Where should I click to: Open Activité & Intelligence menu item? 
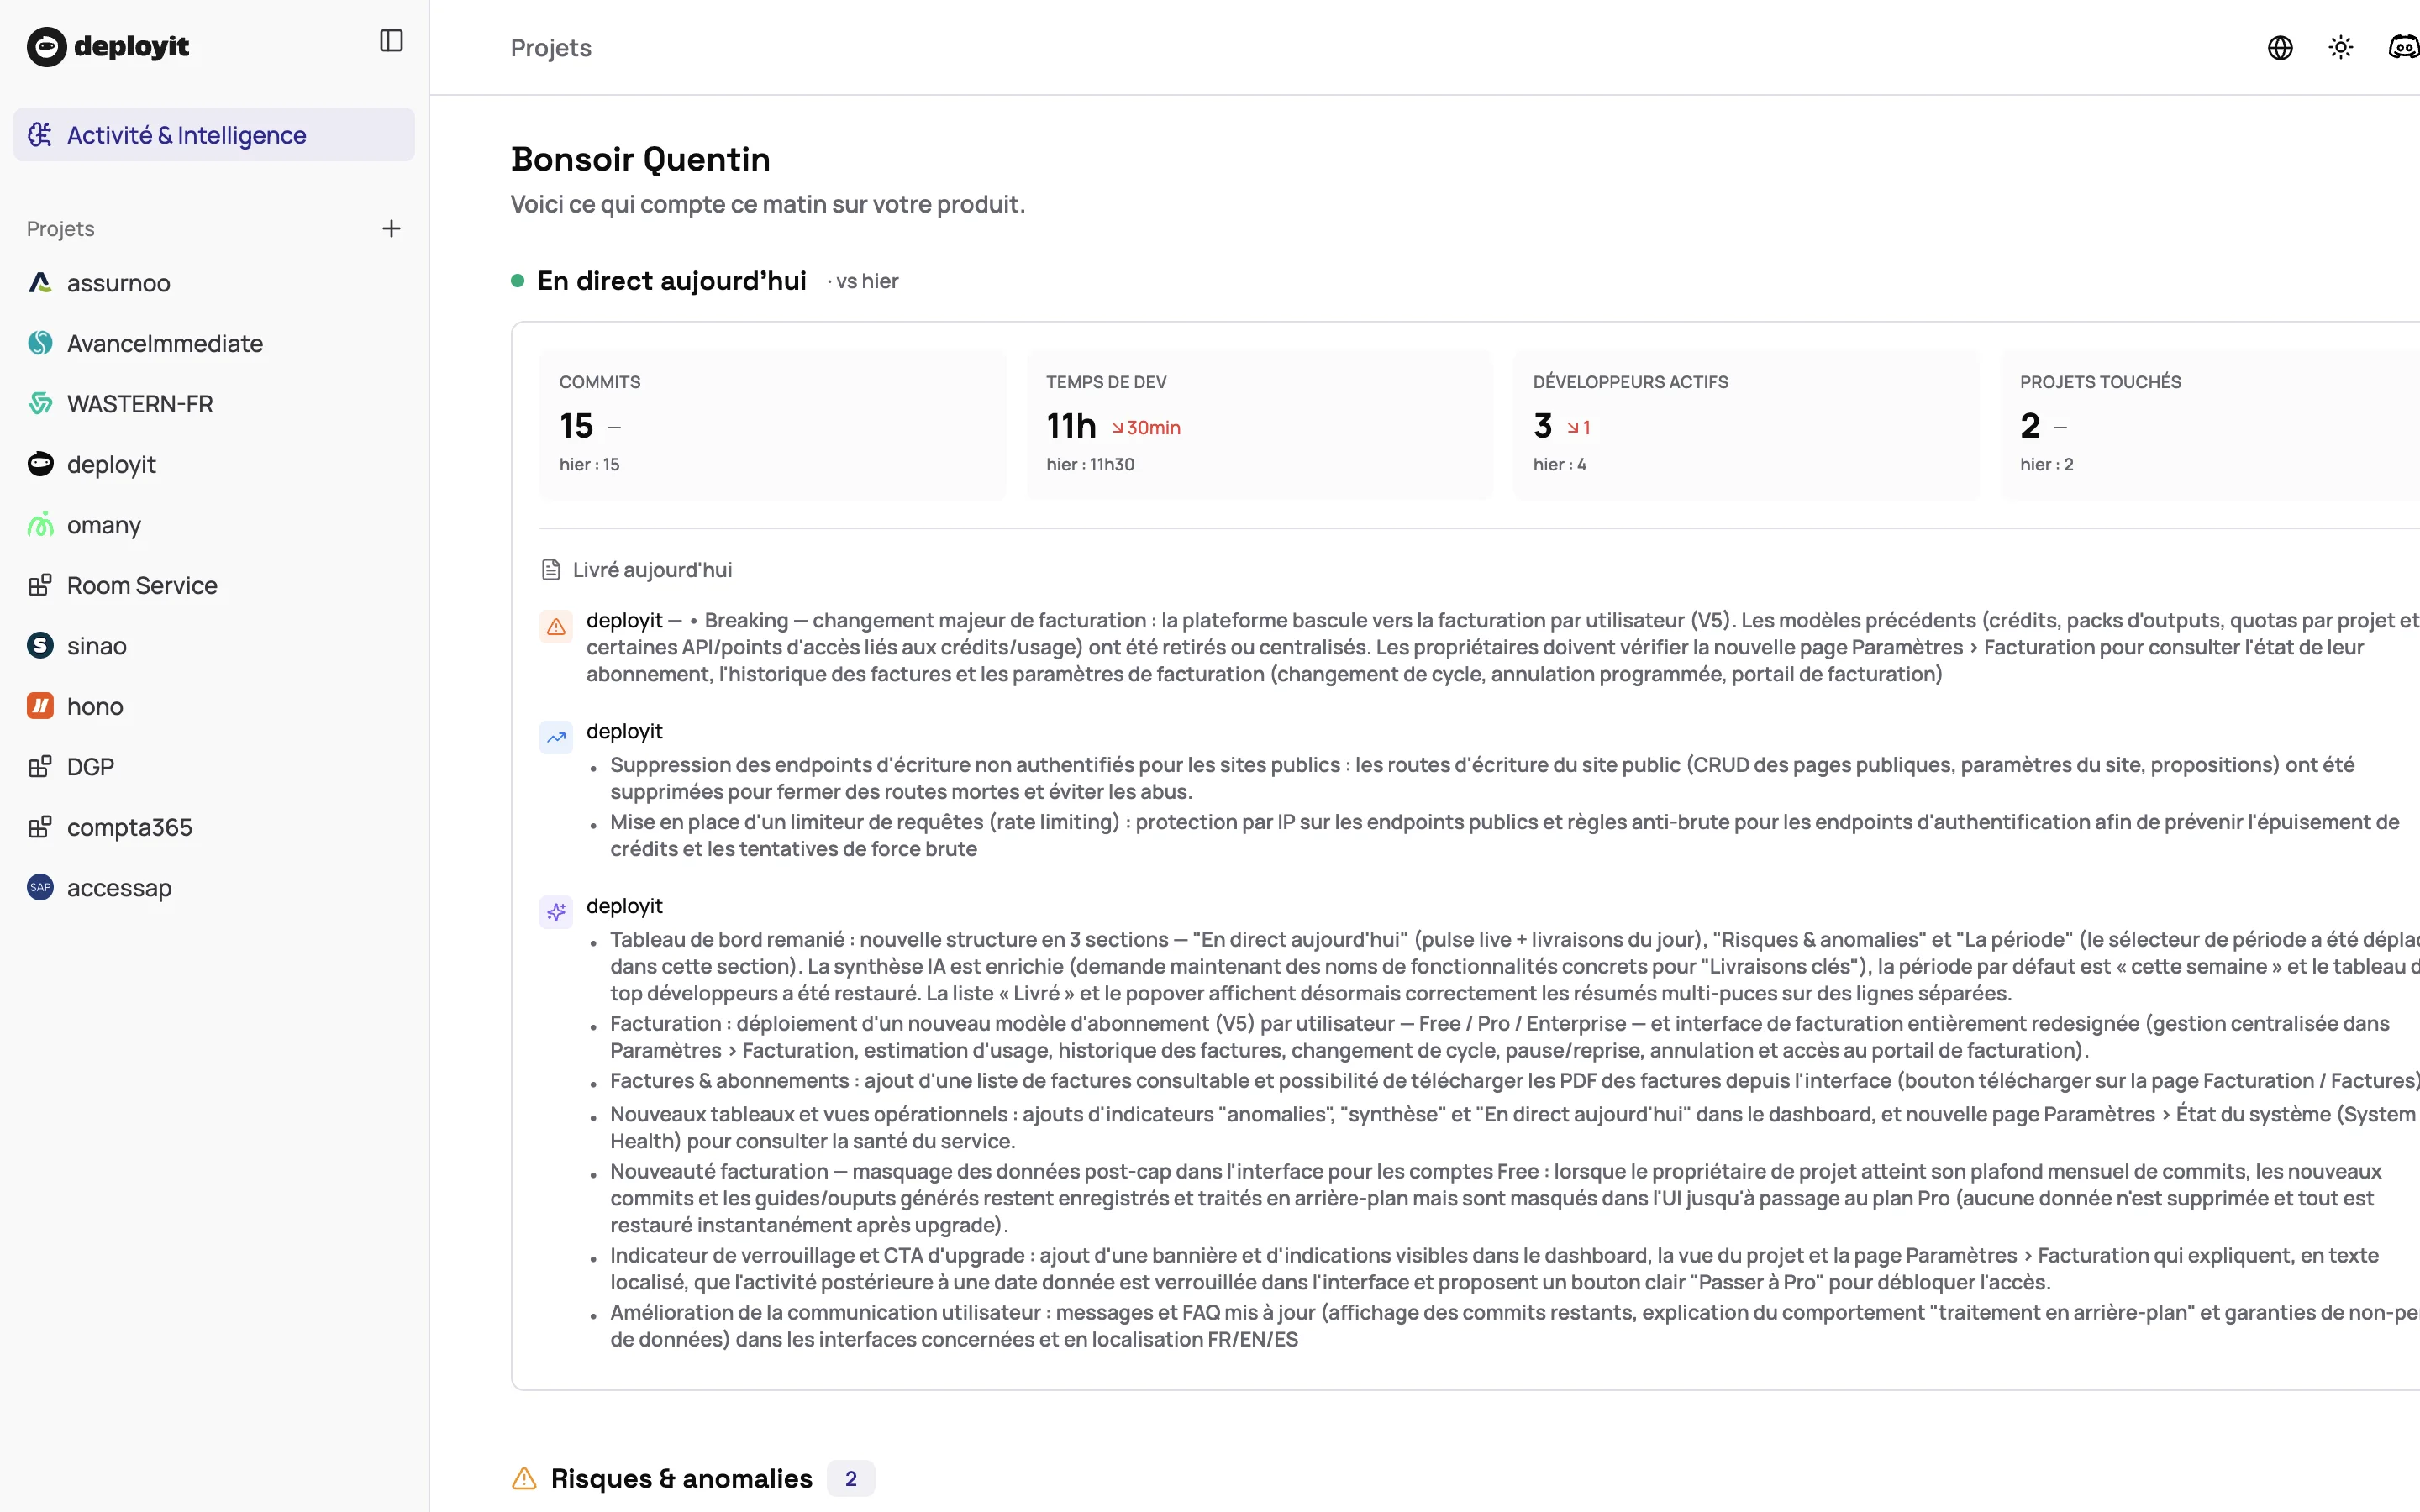(x=186, y=135)
